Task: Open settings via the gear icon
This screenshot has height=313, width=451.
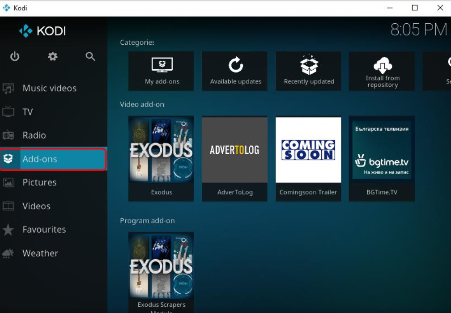Action: (x=53, y=56)
